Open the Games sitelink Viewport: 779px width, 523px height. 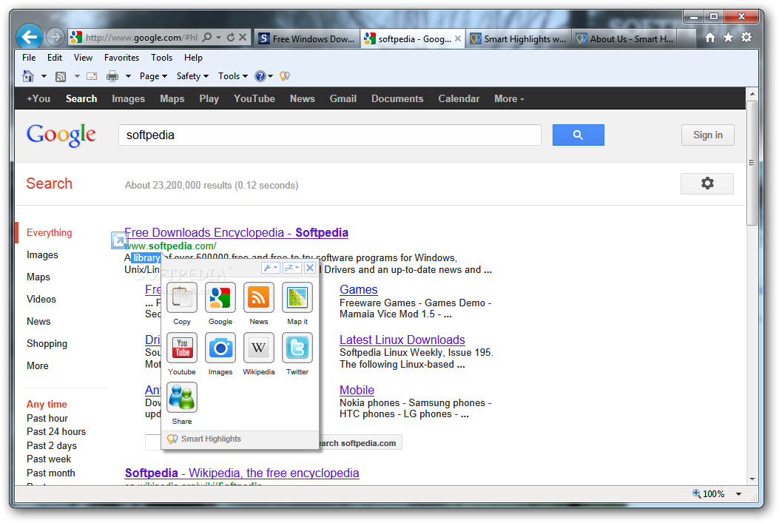[x=358, y=289]
